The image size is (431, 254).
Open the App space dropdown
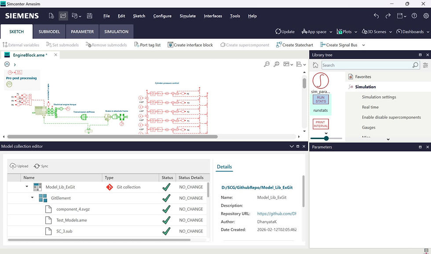[317, 32]
